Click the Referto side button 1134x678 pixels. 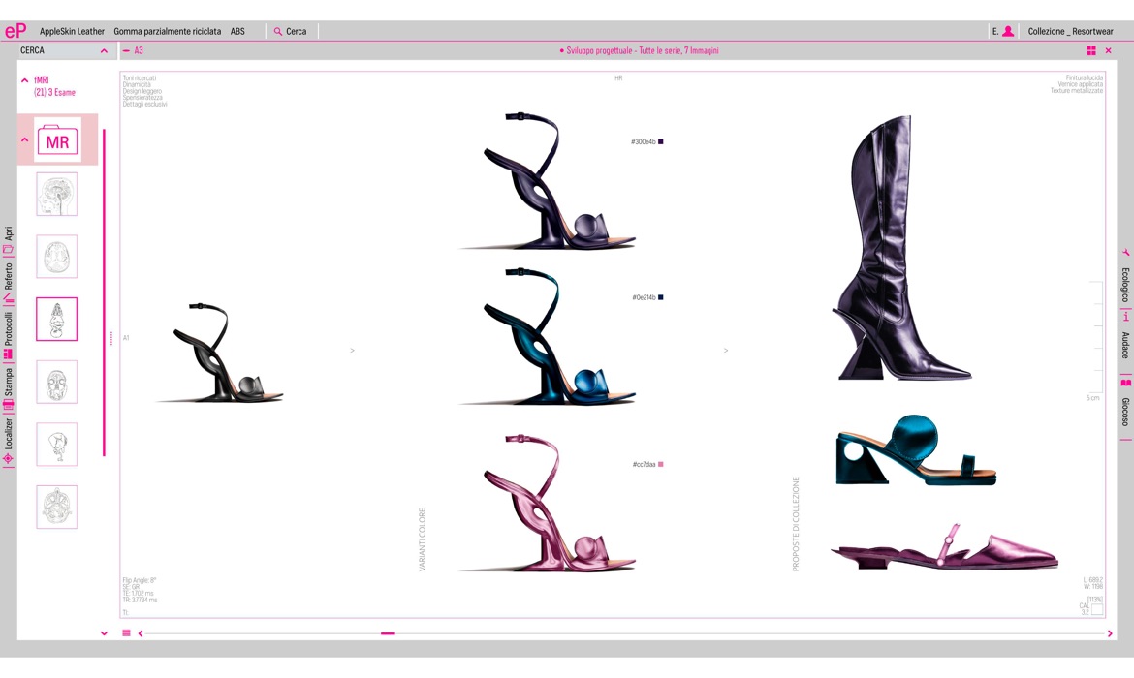pyautogui.click(x=8, y=276)
